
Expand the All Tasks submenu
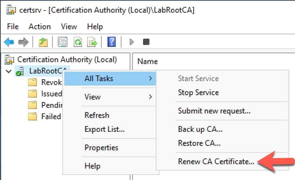point(110,78)
